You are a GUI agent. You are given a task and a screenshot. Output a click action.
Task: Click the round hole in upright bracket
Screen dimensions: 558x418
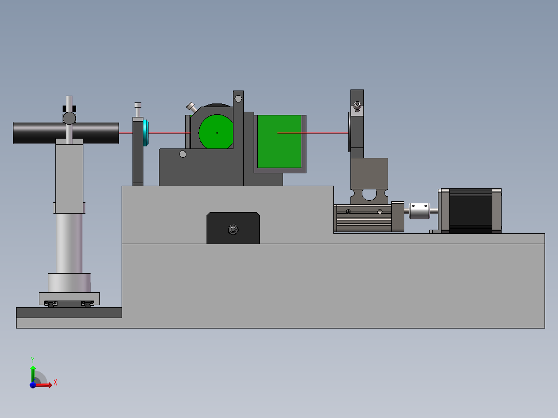239,98
